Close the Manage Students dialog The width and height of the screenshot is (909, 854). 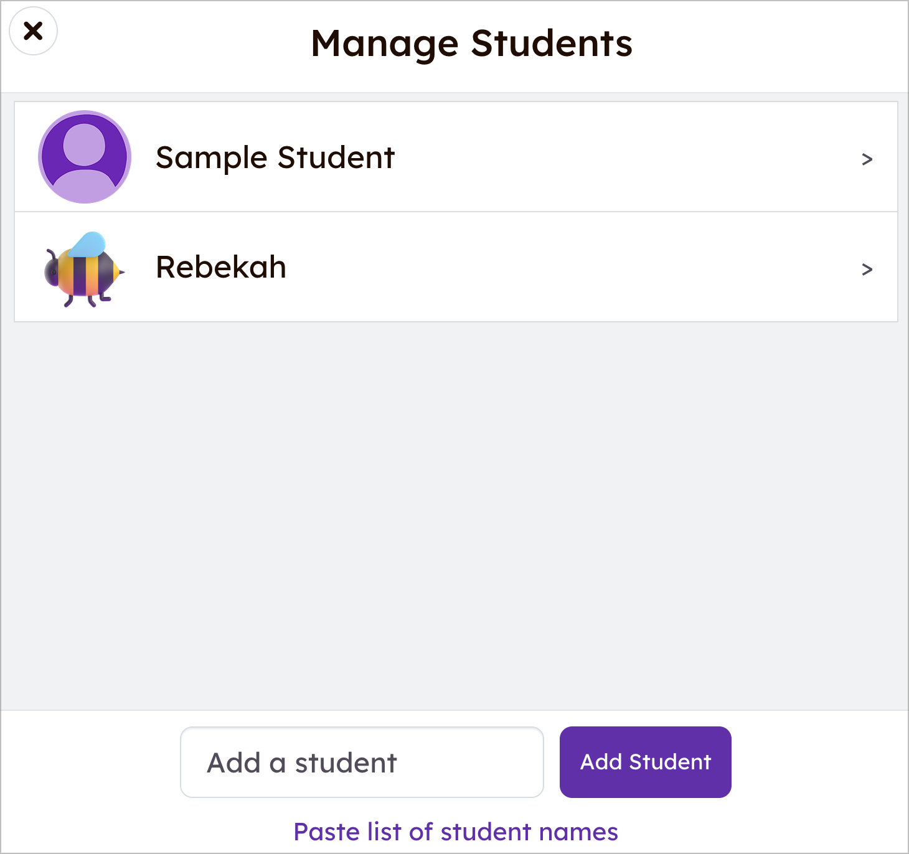pos(34,31)
